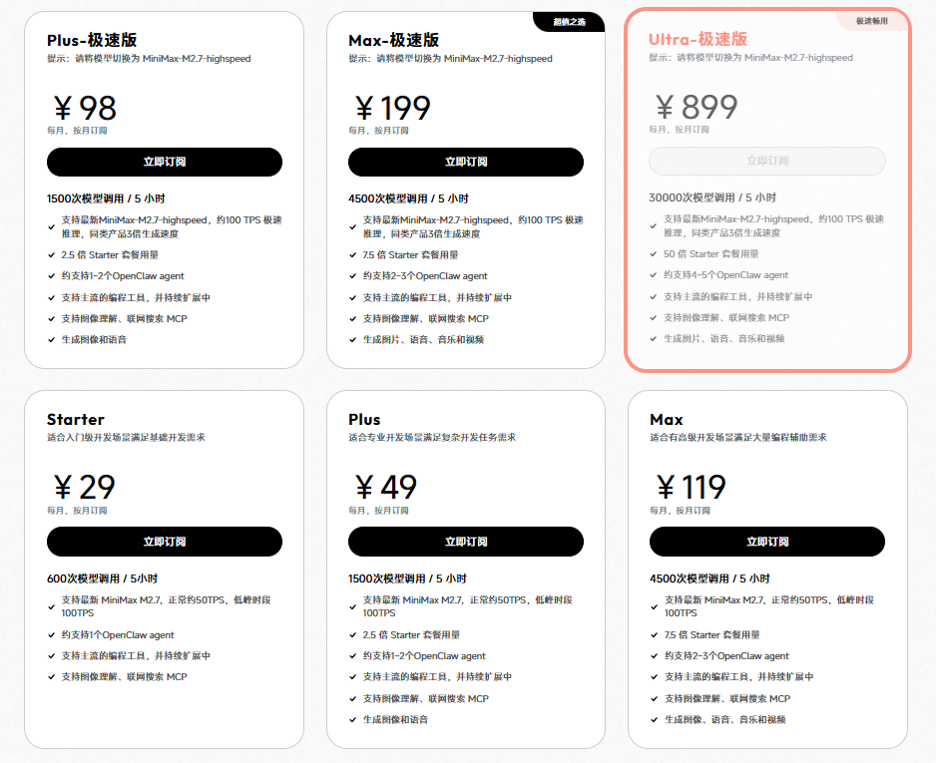Click the 超值之选 badge on Max-极速版
936x763 pixels.
[571, 21]
